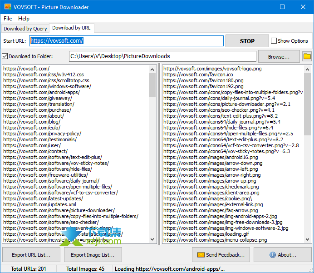The width and height of the screenshot is (314, 273).
Task: Click the image list scrollbar thumb
Action: coord(307,104)
